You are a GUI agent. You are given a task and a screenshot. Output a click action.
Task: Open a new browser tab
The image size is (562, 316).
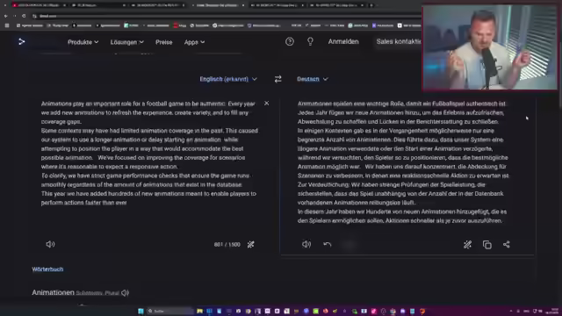pyautogui.click(x=371, y=5)
